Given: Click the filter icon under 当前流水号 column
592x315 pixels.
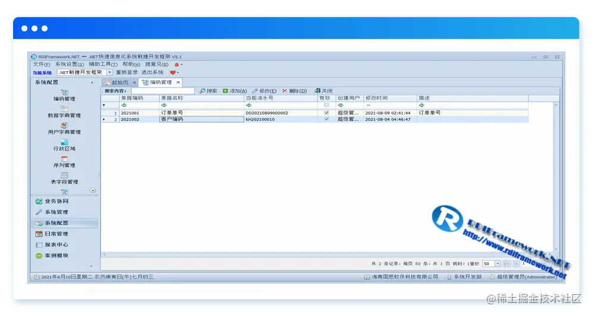Looking at the screenshot, I should 248,106.
